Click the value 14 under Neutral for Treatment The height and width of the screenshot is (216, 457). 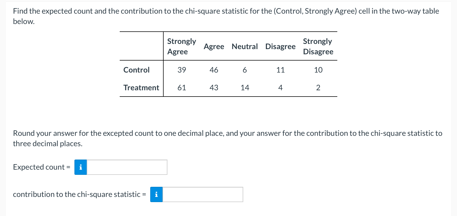[245, 88]
